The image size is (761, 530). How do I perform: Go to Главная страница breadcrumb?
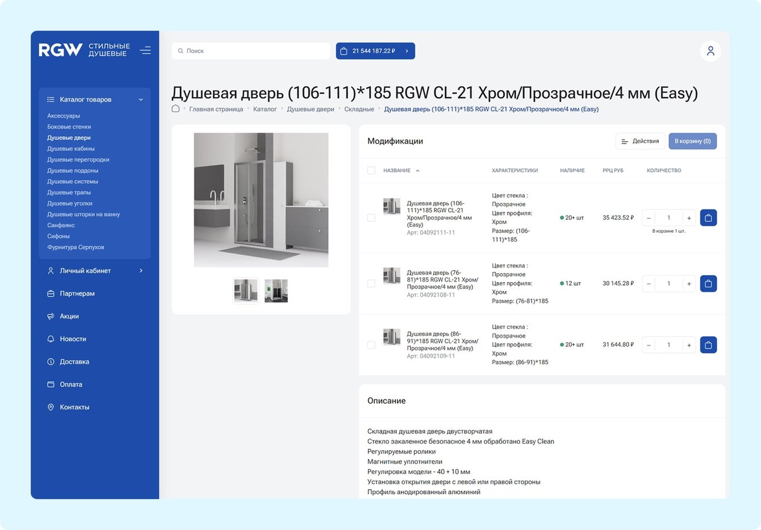[x=216, y=110]
